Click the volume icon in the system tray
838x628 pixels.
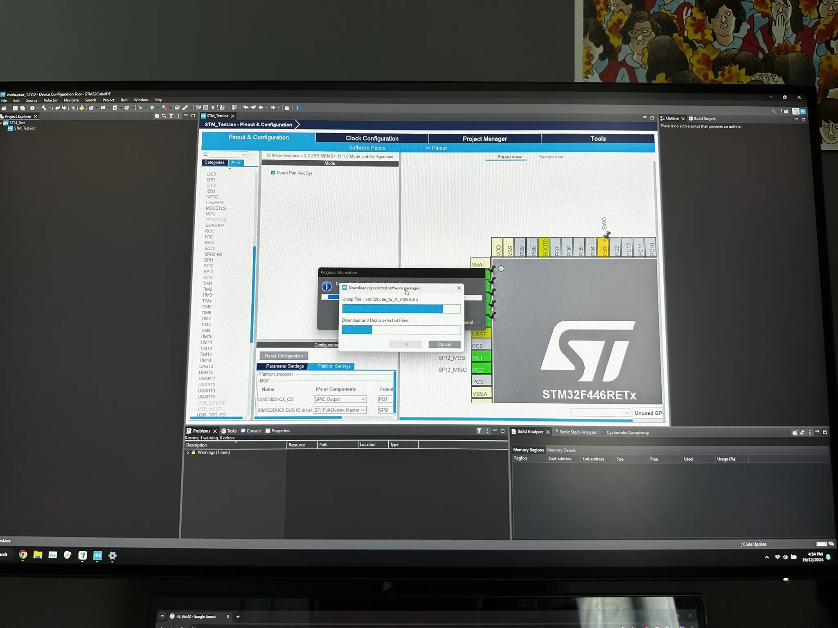(785, 557)
